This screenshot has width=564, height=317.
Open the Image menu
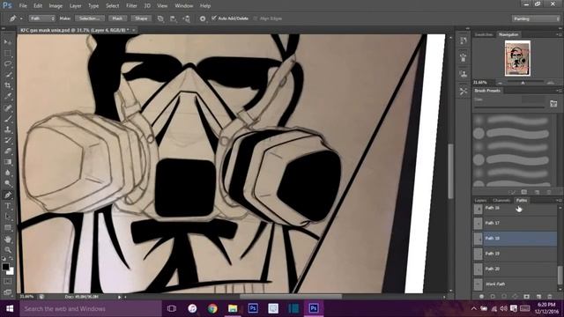[x=56, y=6]
